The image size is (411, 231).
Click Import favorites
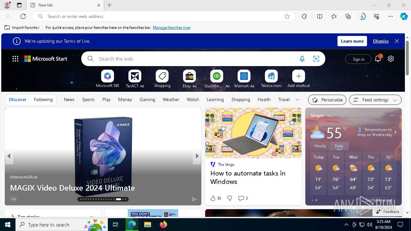coord(22,28)
